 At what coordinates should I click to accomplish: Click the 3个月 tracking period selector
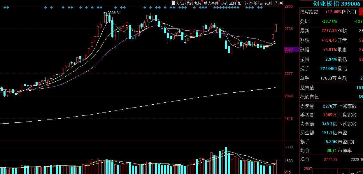(350, 12)
